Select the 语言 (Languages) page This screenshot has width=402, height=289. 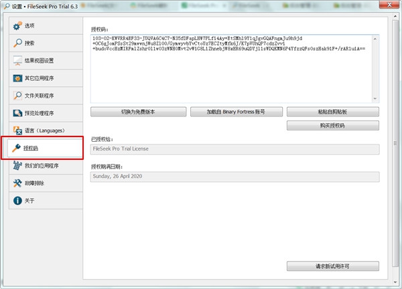click(46, 130)
